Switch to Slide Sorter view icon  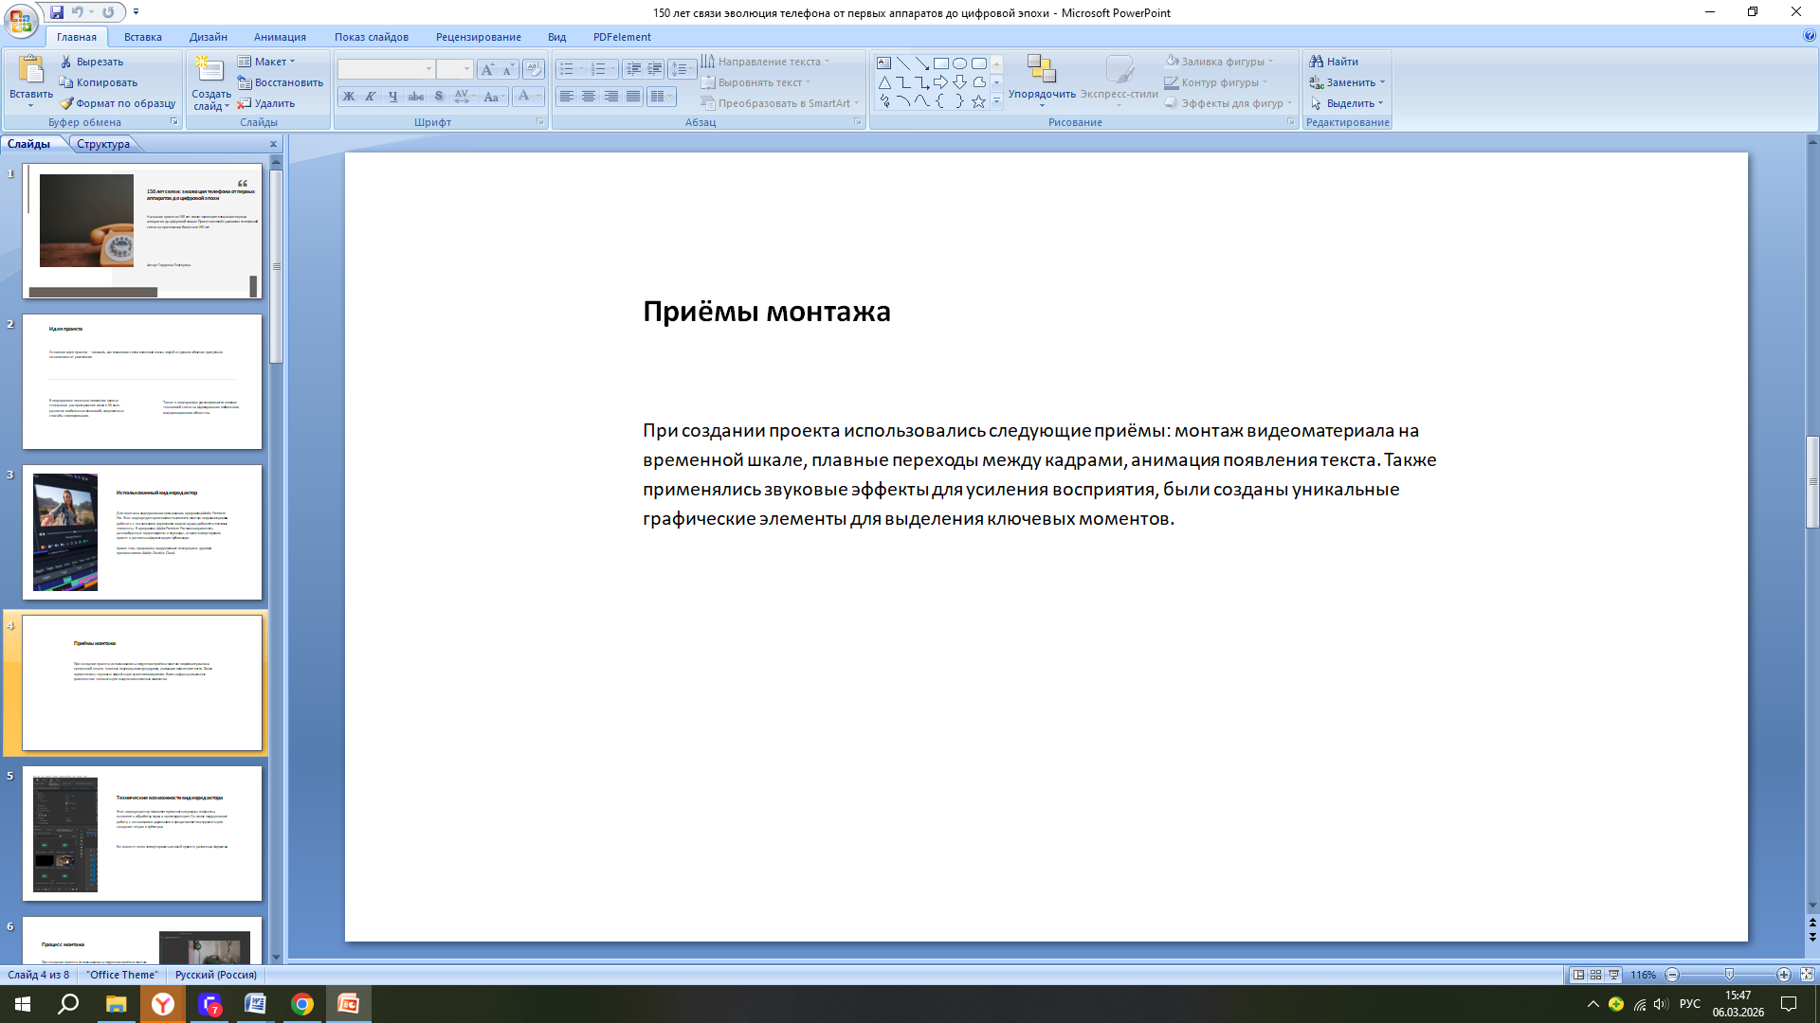1596,975
